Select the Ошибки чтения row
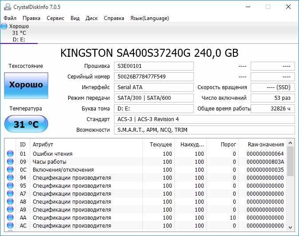299x236 pixels. click(146, 153)
